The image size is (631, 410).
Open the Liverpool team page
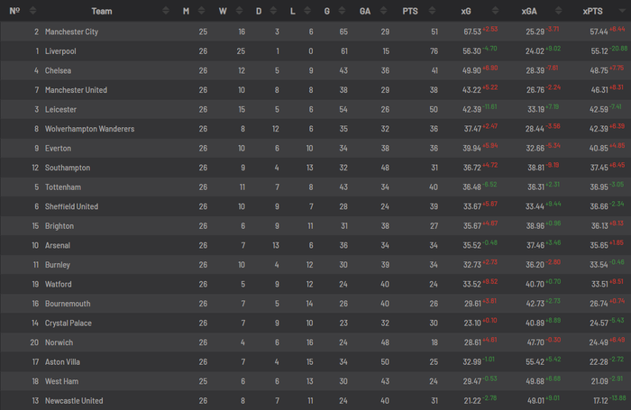[60, 51]
